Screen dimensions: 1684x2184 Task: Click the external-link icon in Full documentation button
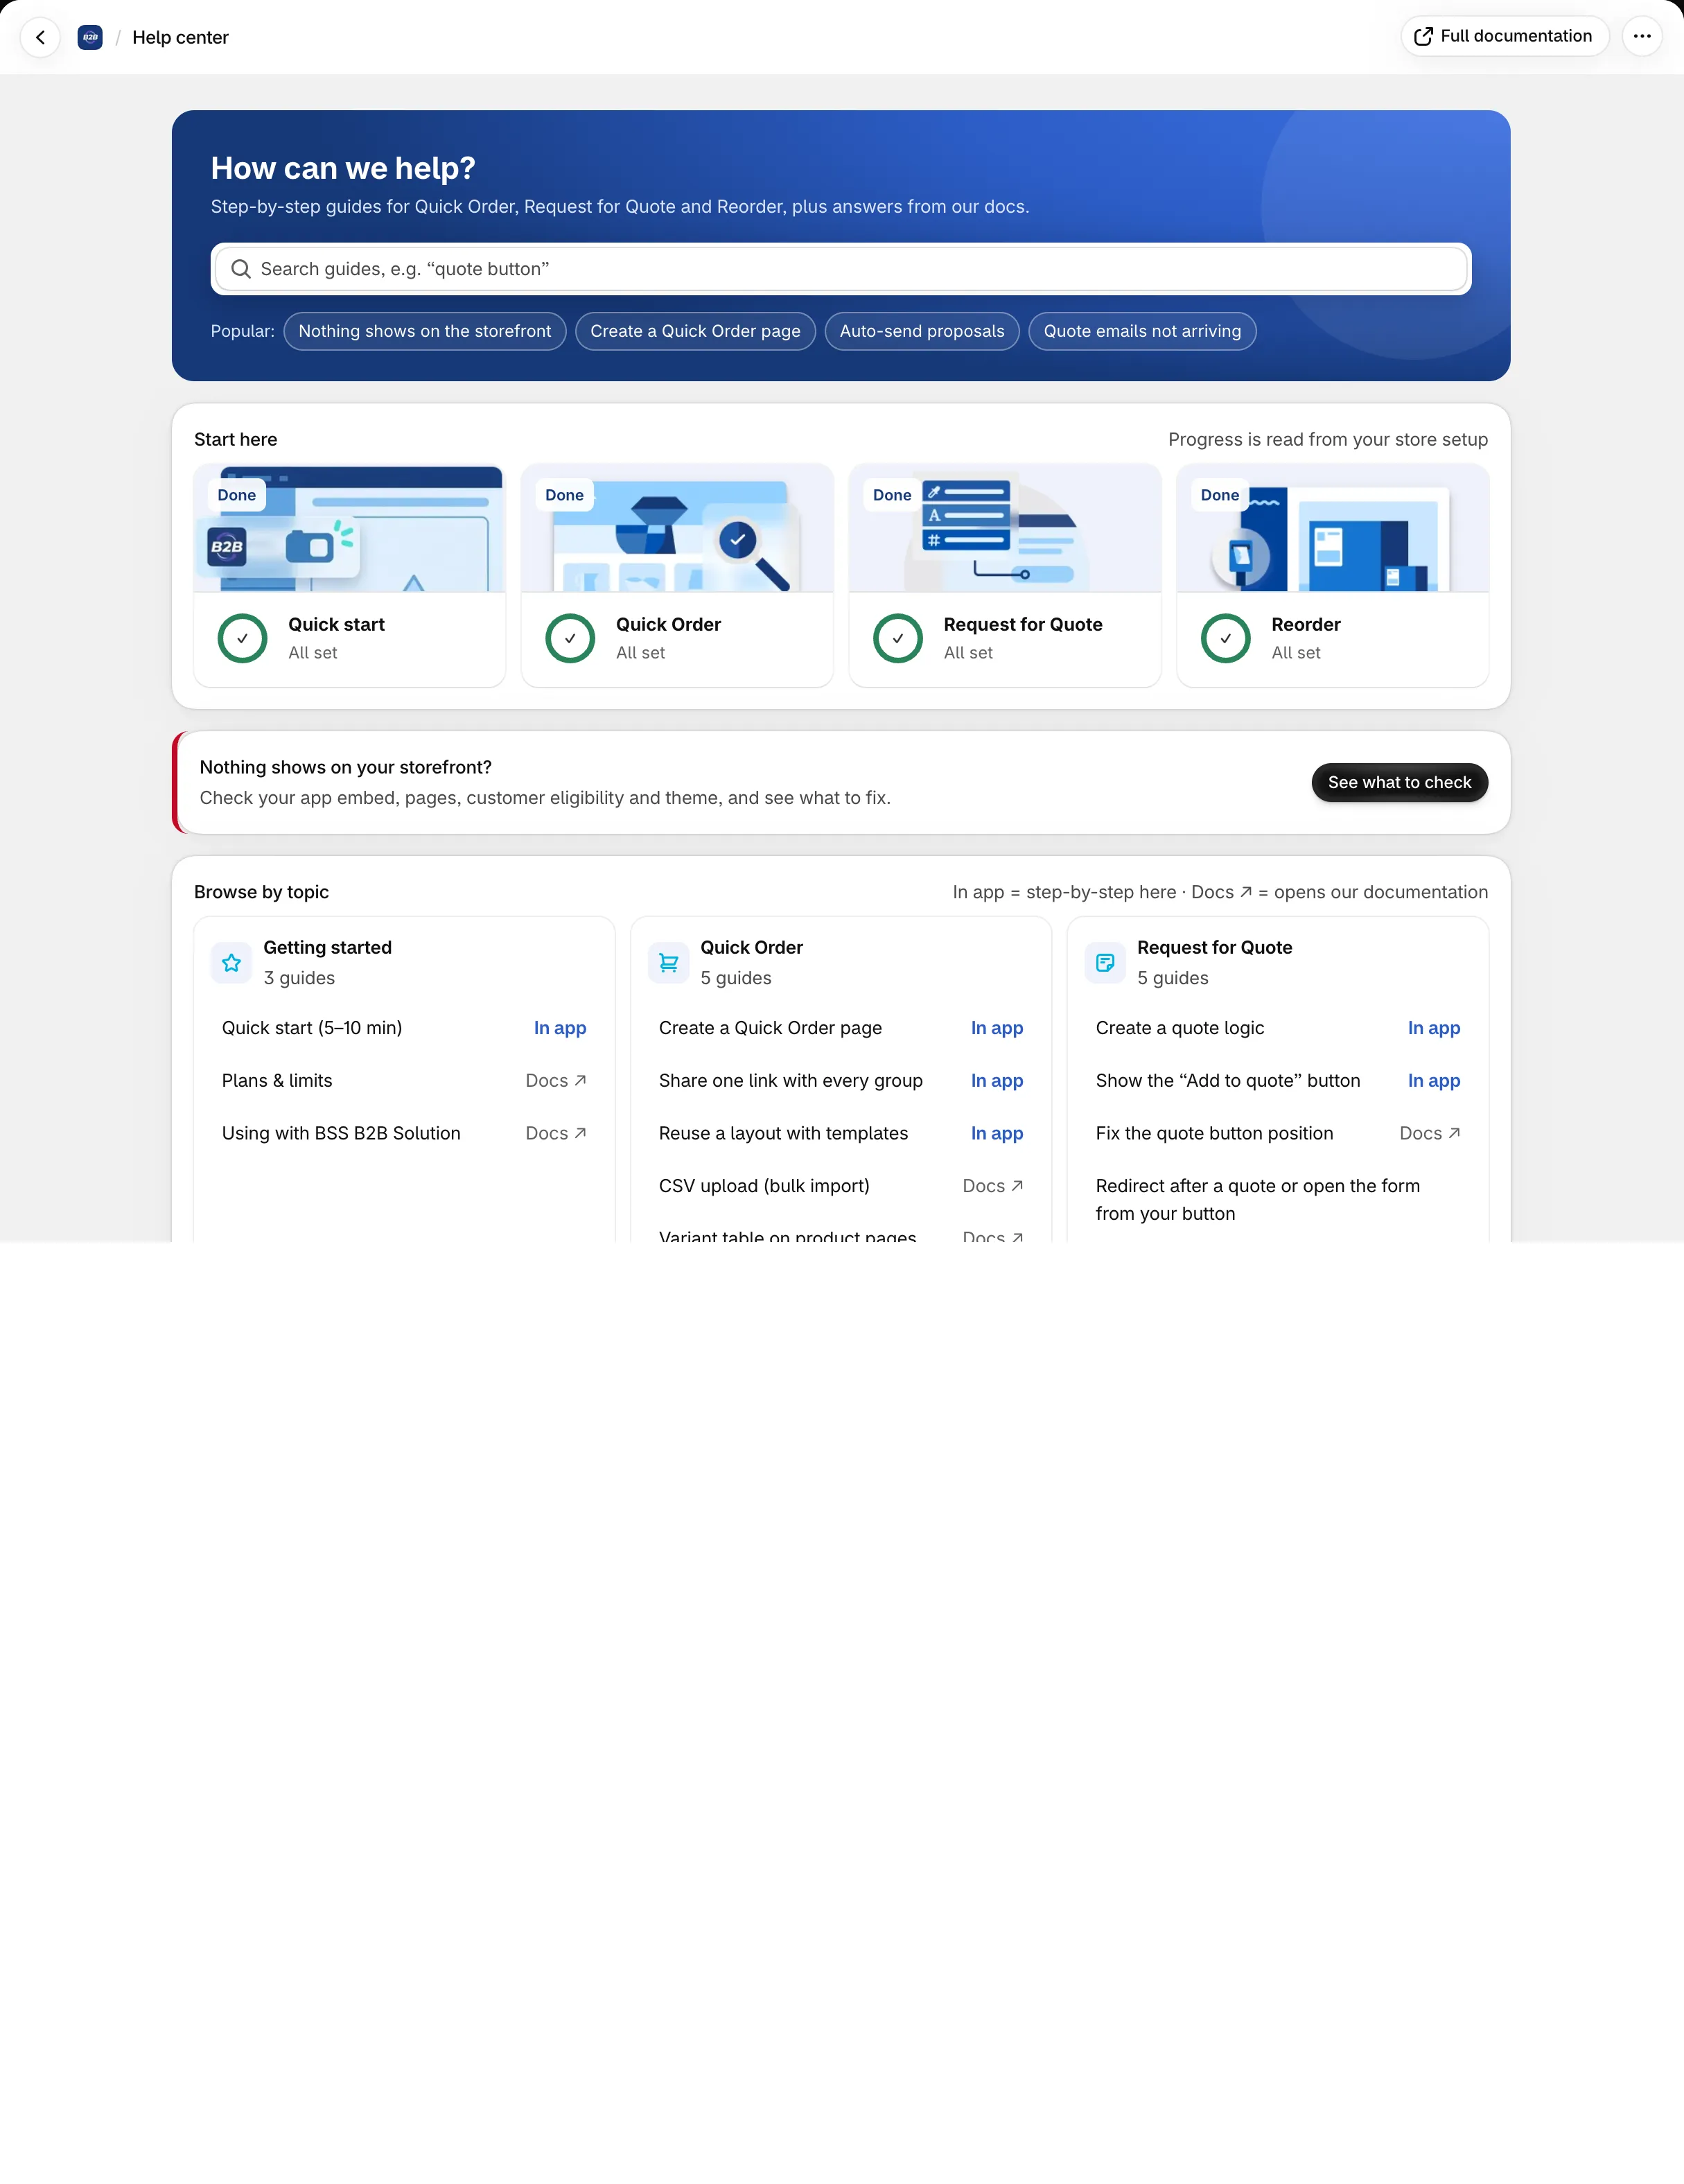(1424, 37)
